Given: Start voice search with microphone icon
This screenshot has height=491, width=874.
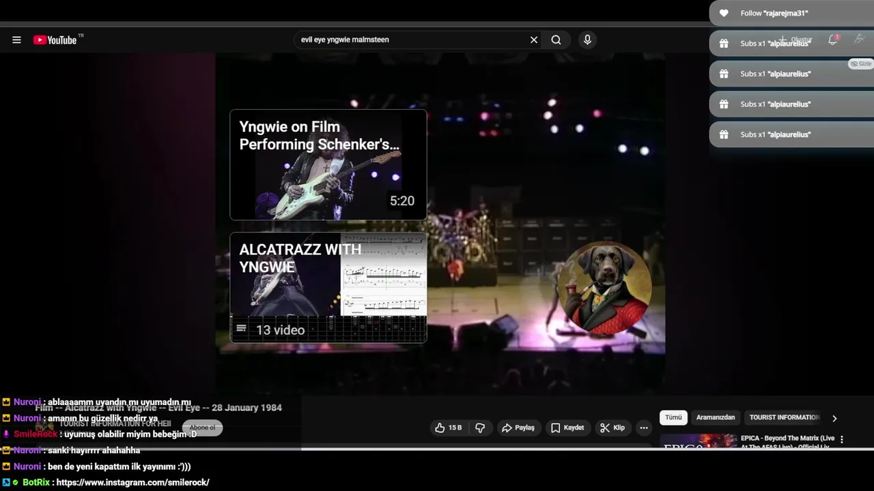Looking at the screenshot, I should click(587, 40).
